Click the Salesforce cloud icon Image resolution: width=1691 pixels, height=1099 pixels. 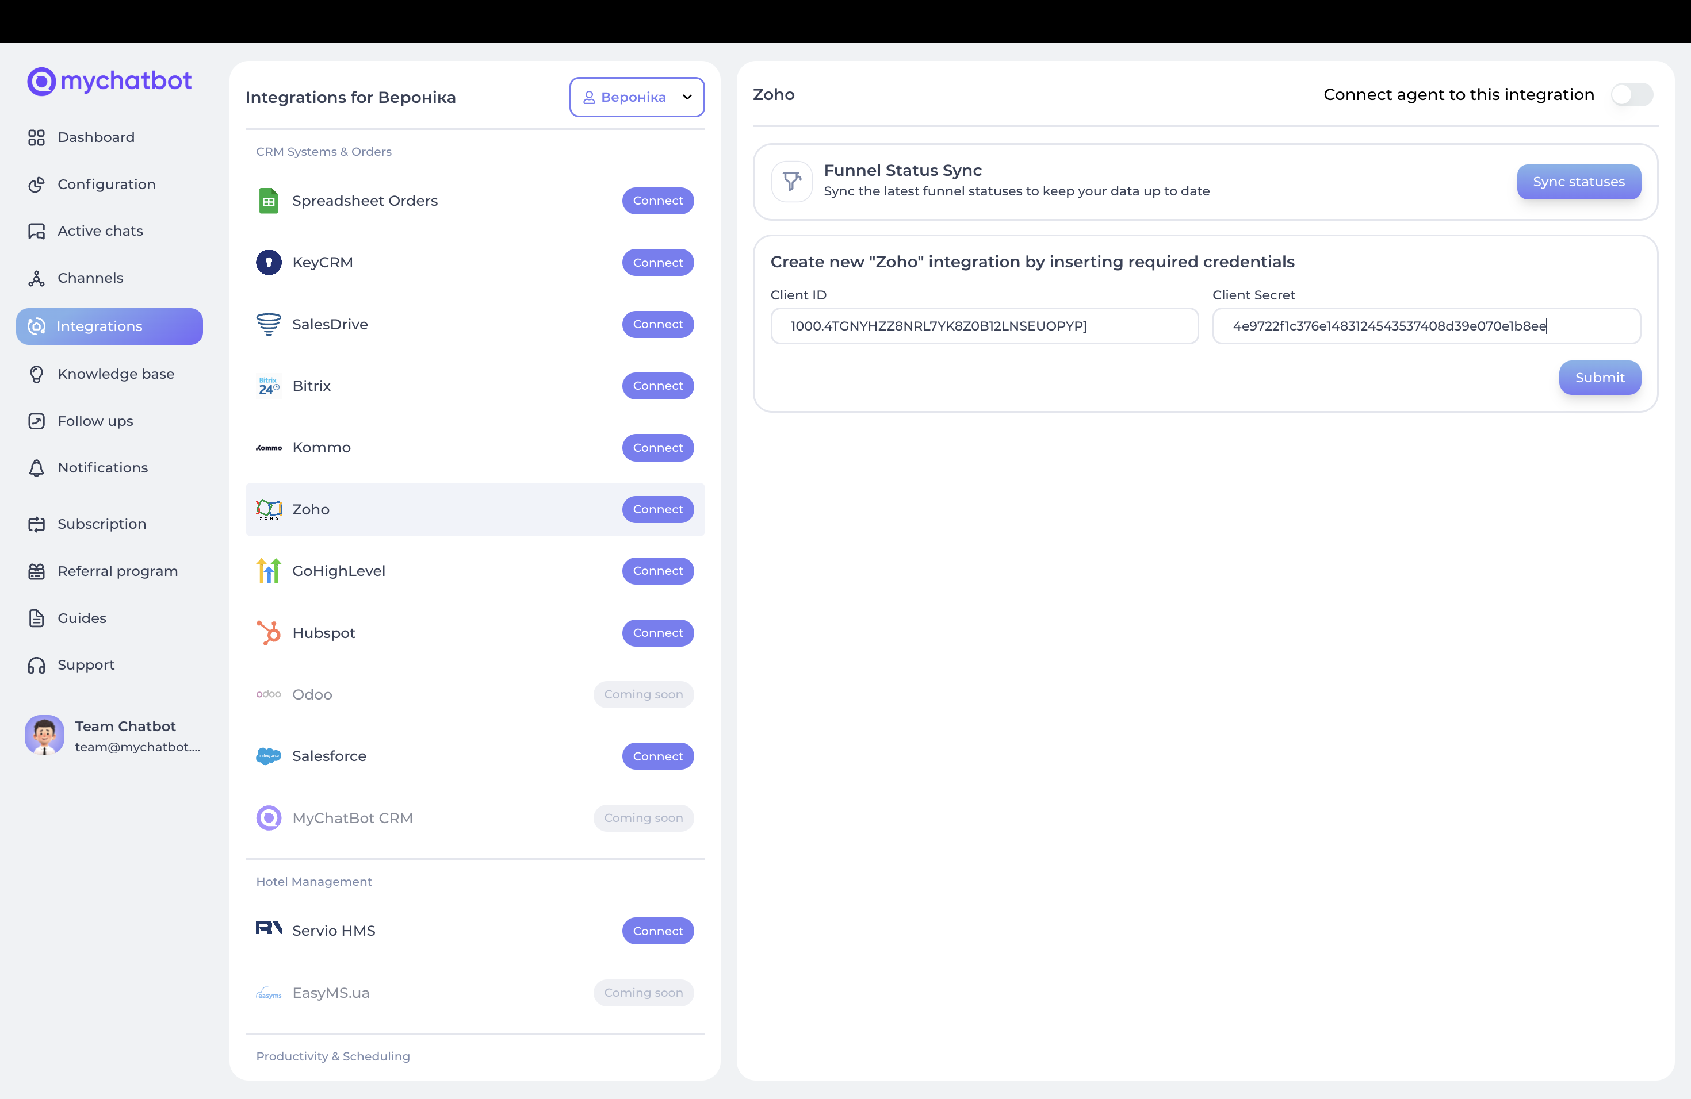(x=269, y=756)
